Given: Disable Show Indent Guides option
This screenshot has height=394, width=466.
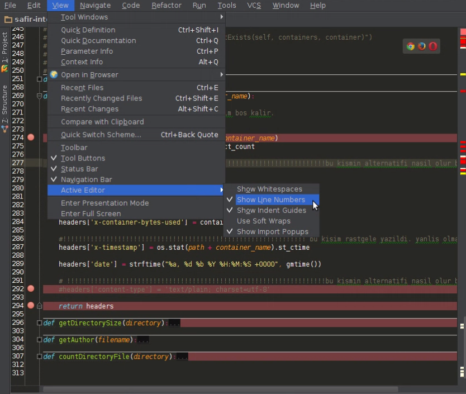Looking at the screenshot, I should click(x=272, y=211).
